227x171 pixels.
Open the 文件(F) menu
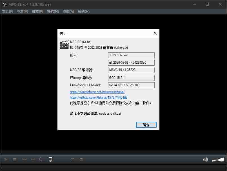8,12
